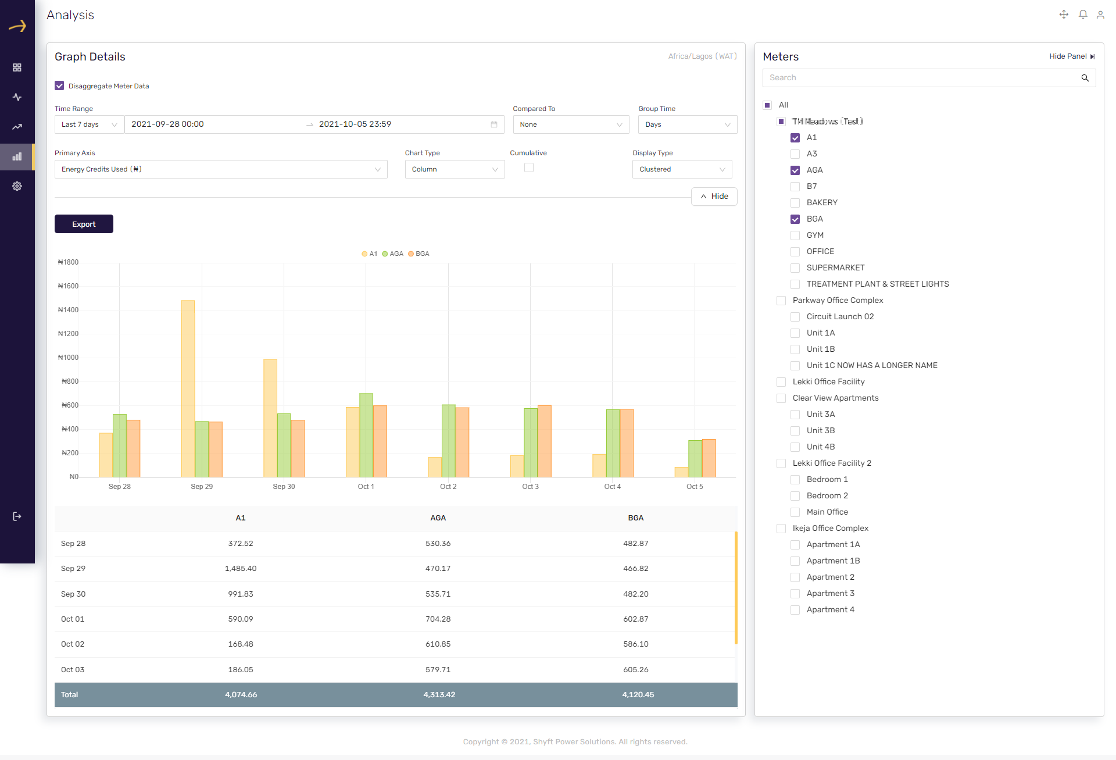Toggle the All meters checkbox
Image resolution: width=1116 pixels, height=760 pixels.
pyautogui.click(x=767, y=105)
